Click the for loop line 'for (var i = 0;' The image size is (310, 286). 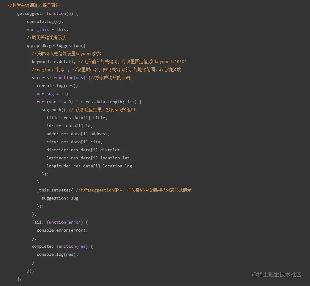coord(89,102)
